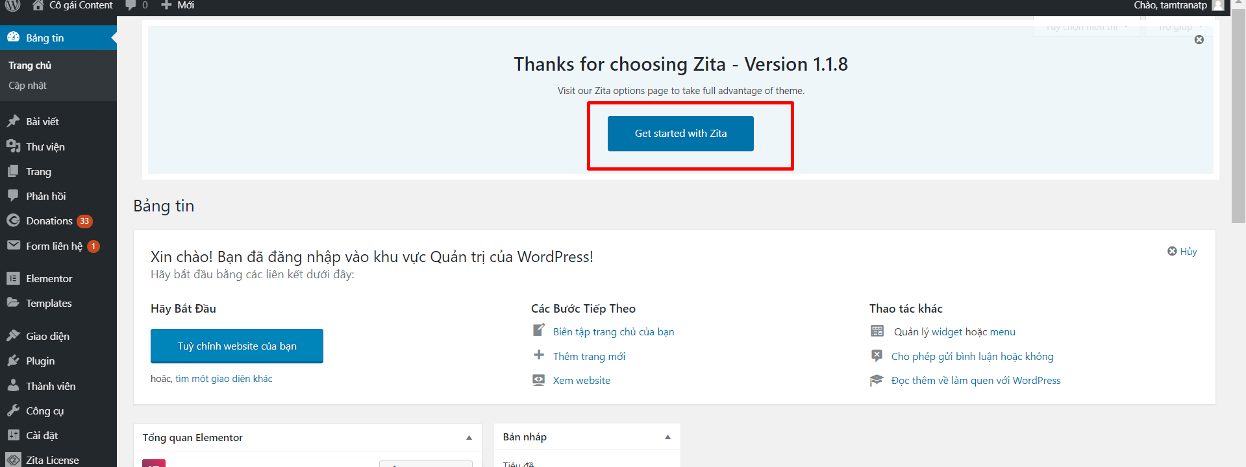Click the WordPress logo icon
The image size is (1246, 467).
(13, 5)
